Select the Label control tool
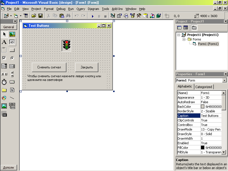Screen dimensions: 228x171 pyautogui.click(x=4, y=42)
